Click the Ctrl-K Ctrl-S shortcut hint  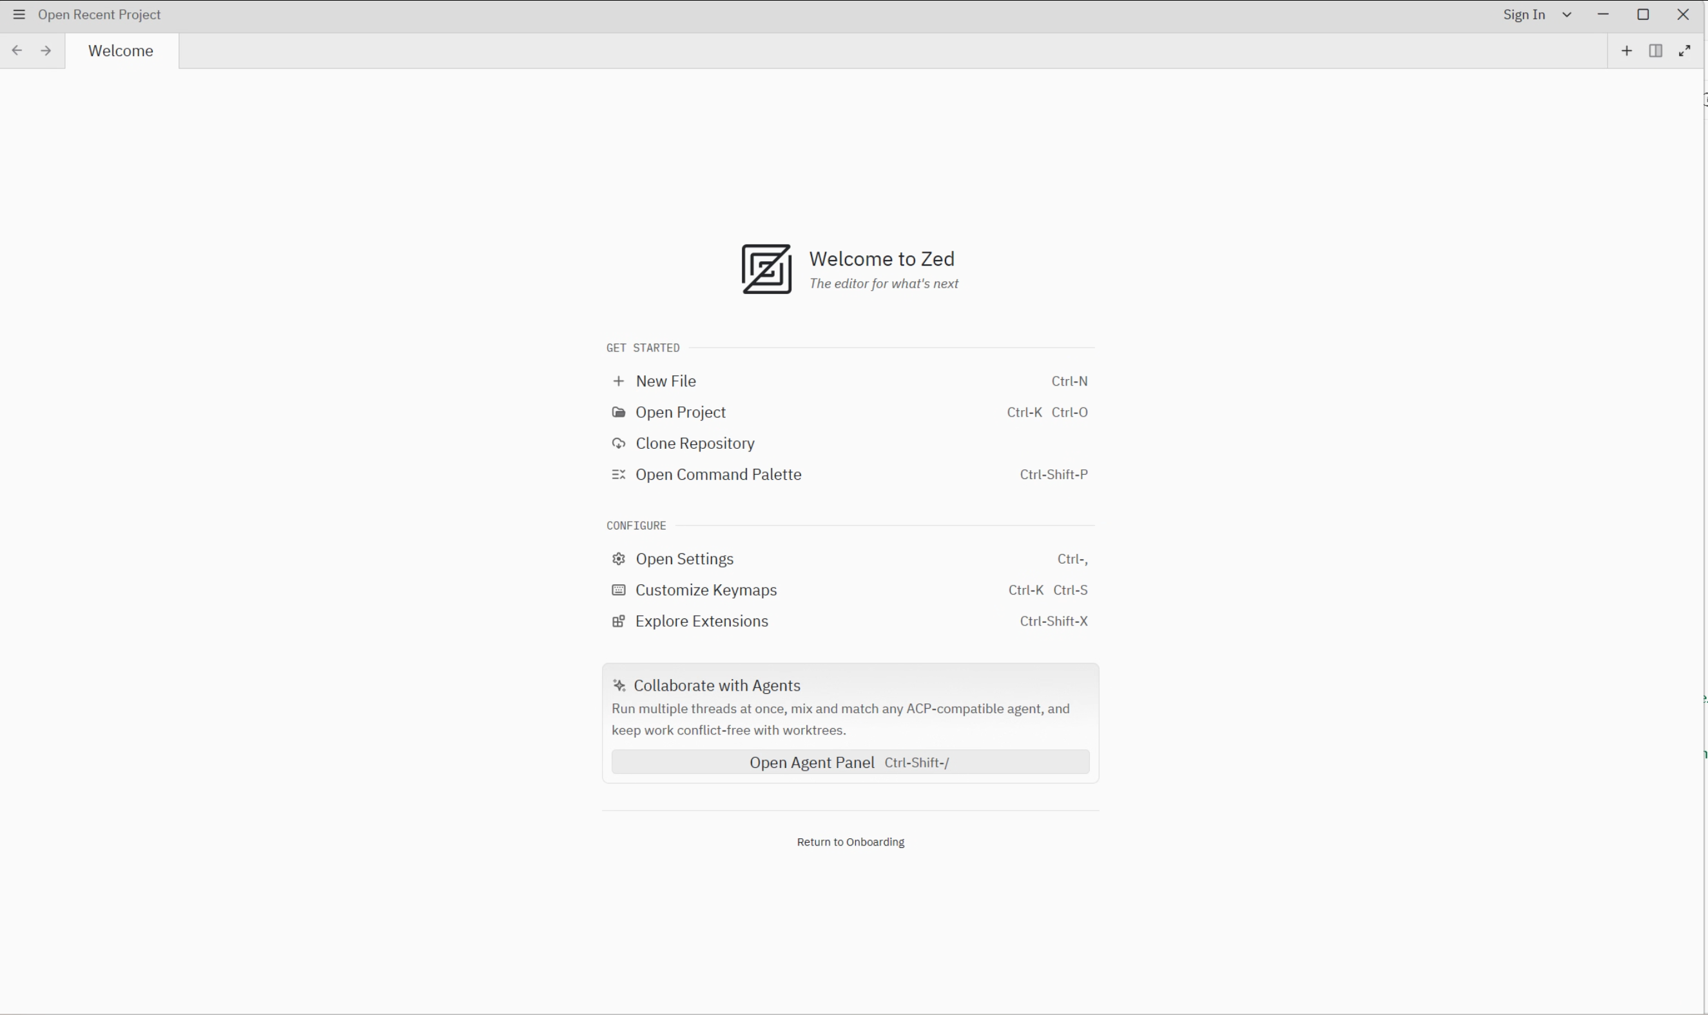click(x=1048, y=590)
